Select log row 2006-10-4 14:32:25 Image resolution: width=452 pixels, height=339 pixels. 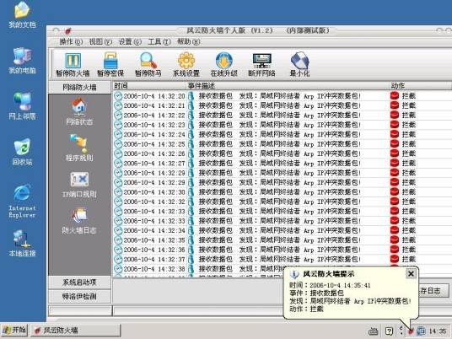point(282,144)
